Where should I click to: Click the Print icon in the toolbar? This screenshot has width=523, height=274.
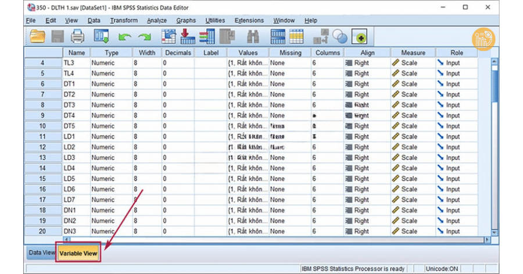(x=78, y=37)
